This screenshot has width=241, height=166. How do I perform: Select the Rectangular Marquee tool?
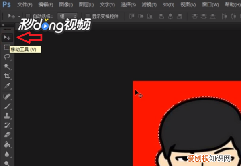pos(7,47)
